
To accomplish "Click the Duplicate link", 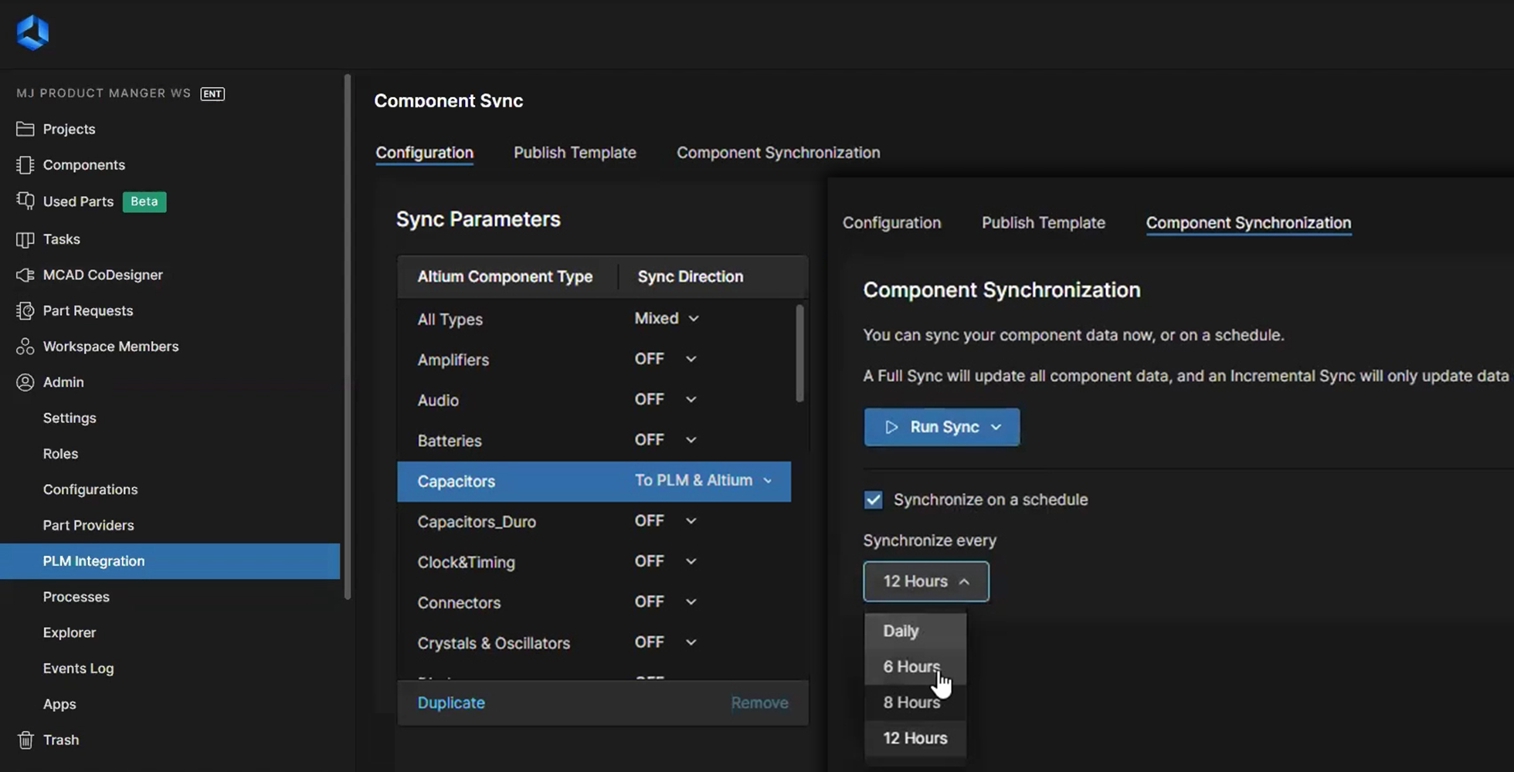I will pos(451,703).
